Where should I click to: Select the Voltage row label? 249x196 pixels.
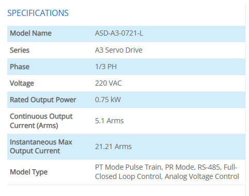pos(22,84)
